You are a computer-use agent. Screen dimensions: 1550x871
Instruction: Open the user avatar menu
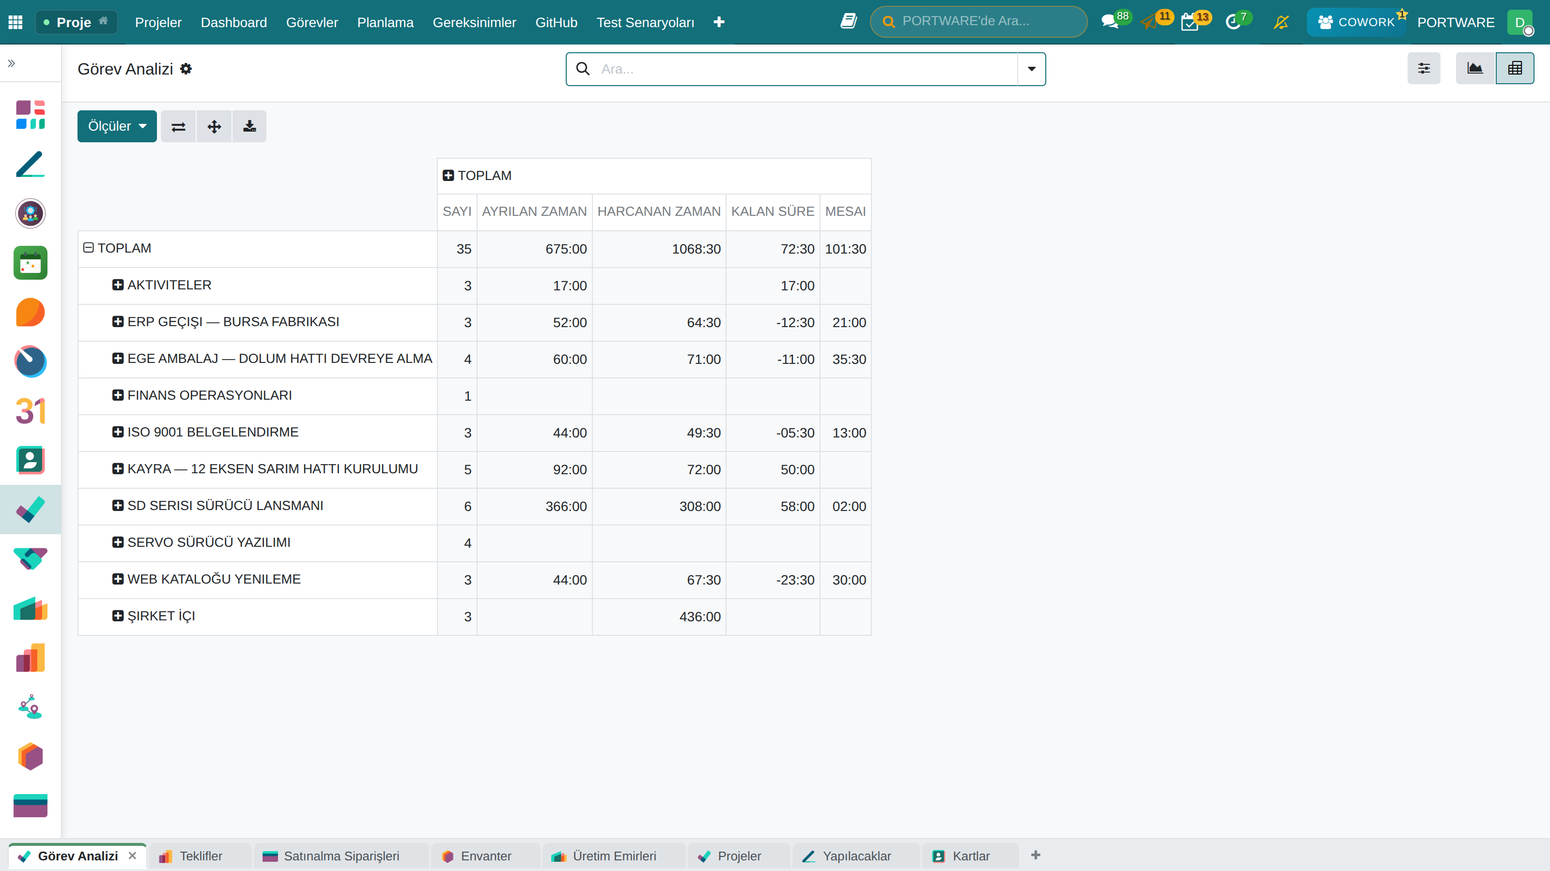[x=1520, y=22]
